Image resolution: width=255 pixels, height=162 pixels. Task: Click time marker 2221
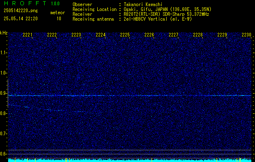point(28,35)
